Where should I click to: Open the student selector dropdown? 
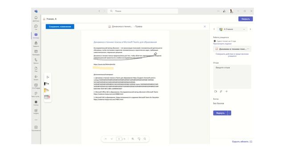point(232,29)
